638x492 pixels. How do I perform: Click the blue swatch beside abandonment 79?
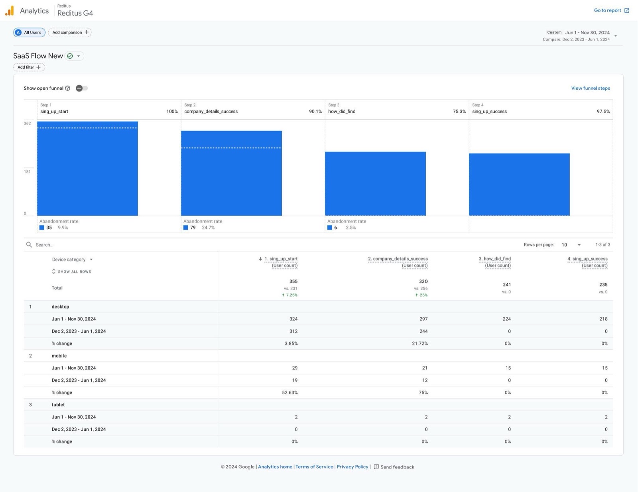point(186,228)
